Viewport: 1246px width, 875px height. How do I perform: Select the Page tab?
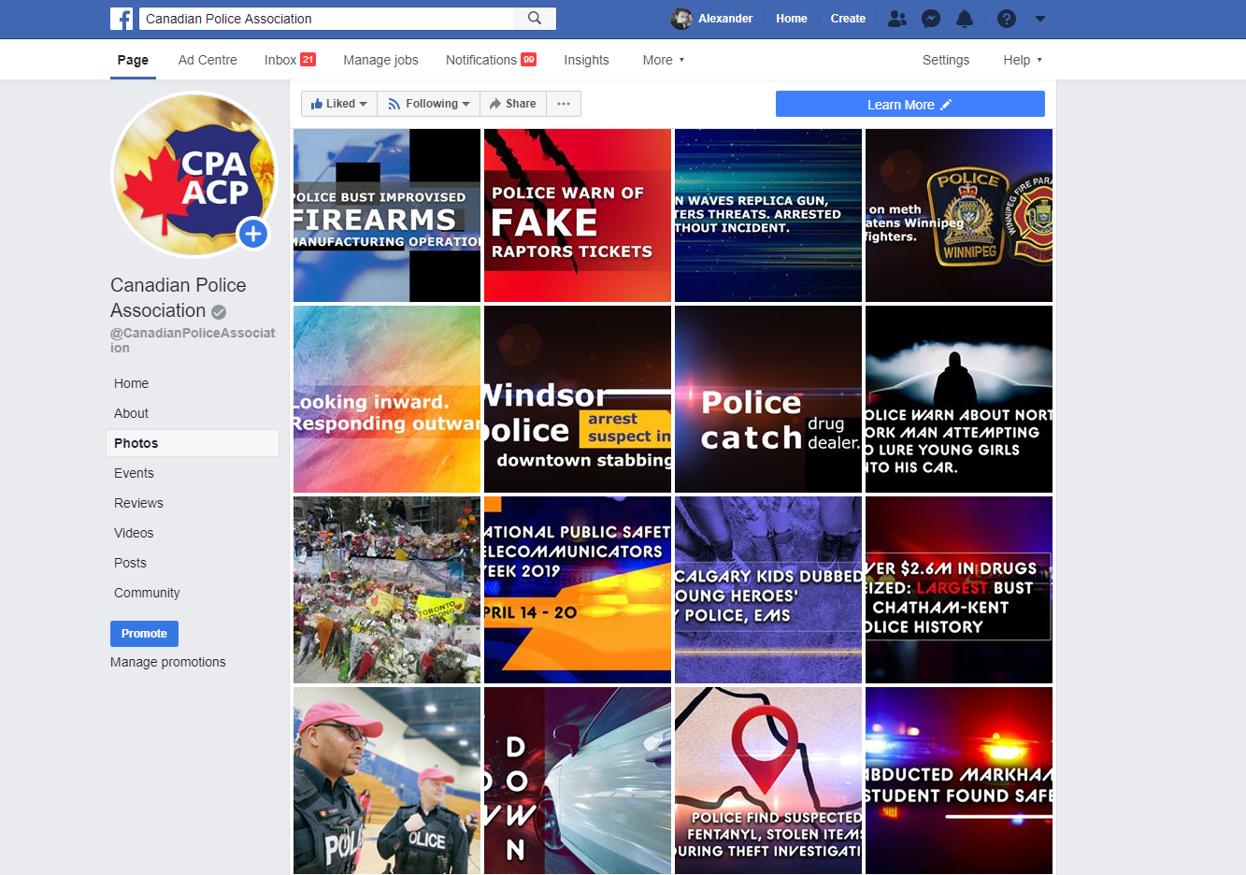pos(133,60)
